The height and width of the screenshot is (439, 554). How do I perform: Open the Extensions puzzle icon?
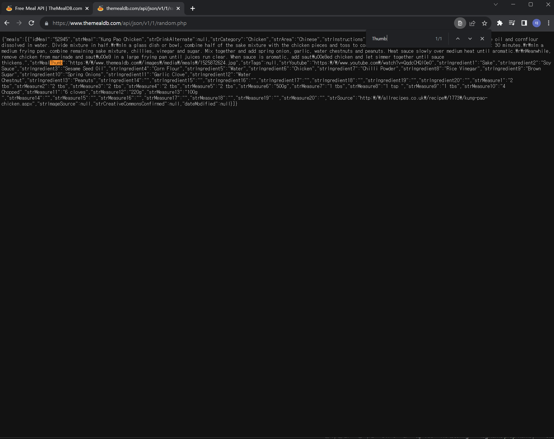pyautogui.click(x=500, y=23)
